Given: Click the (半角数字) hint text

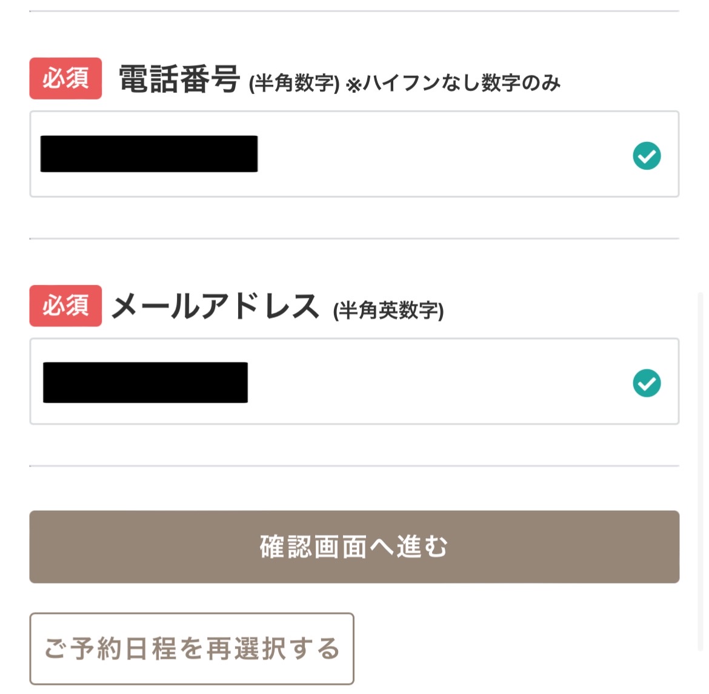Looking at the screenshot, I should tap(294, 83).
